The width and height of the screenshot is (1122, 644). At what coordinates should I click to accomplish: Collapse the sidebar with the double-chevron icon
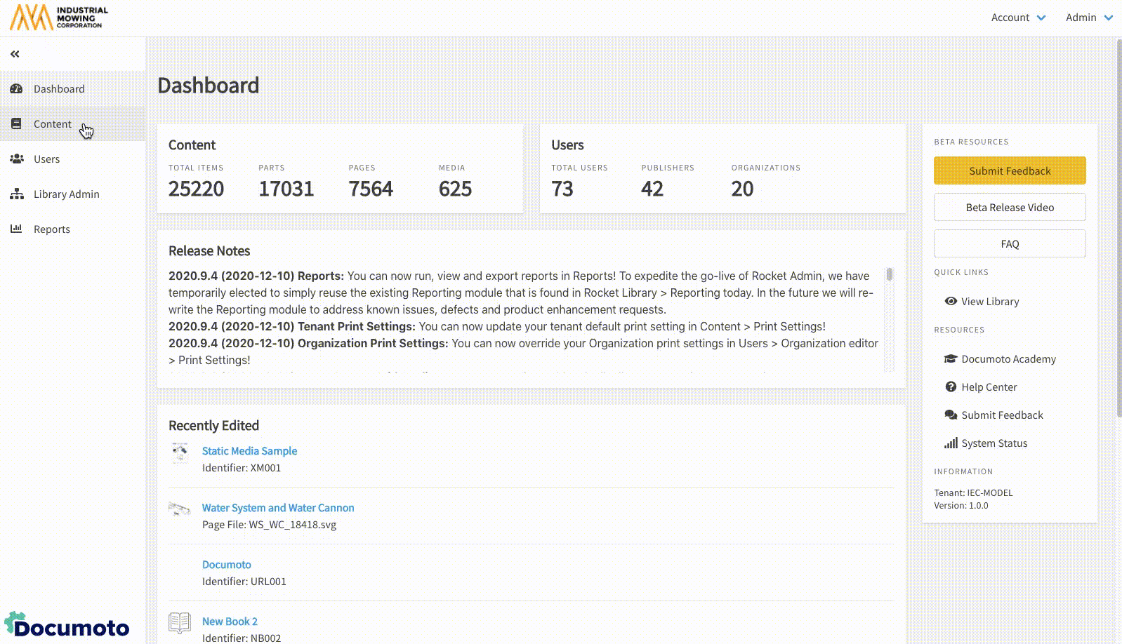point(15,54)
